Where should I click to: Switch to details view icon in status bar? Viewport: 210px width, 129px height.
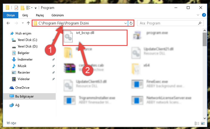pyautogui.click(x=197, y=123)
